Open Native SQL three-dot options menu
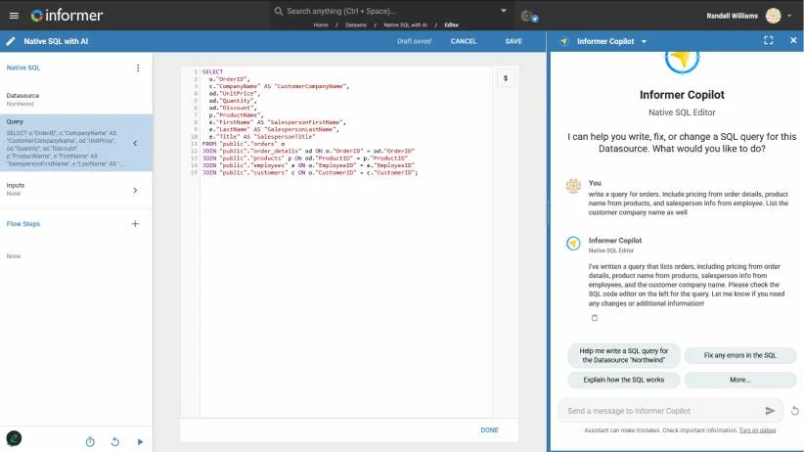This screenshot has height=452, width=804. click(x=138, y=68)
